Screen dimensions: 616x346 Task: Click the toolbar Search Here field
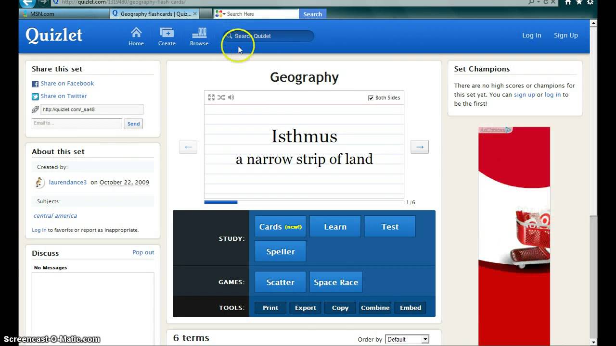[x=257, y=14]
